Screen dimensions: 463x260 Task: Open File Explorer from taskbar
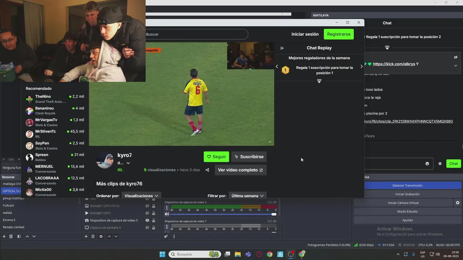[x=238, y=254]
